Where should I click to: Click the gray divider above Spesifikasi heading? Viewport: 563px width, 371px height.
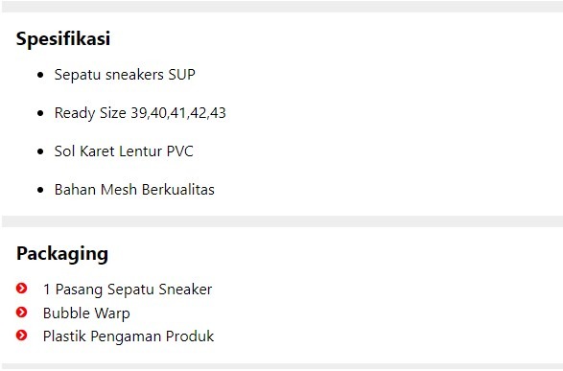pyautogui.click(x=282, y=7)
